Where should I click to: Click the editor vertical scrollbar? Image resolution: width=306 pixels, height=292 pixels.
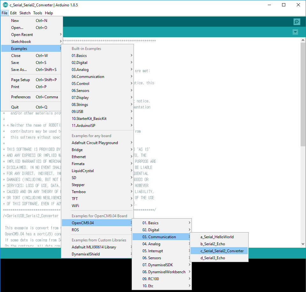pyautogui.click(x=303, y=95)
